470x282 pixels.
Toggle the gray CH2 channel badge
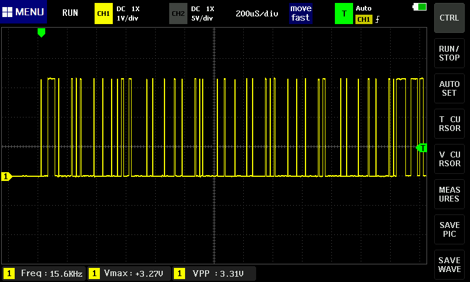click(177, 13)
